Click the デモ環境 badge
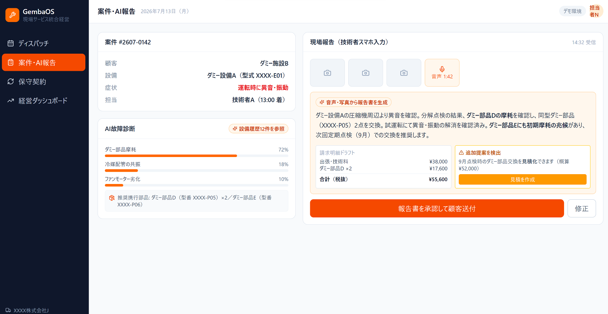Screen dimensions: 608x314 (572, 11)
